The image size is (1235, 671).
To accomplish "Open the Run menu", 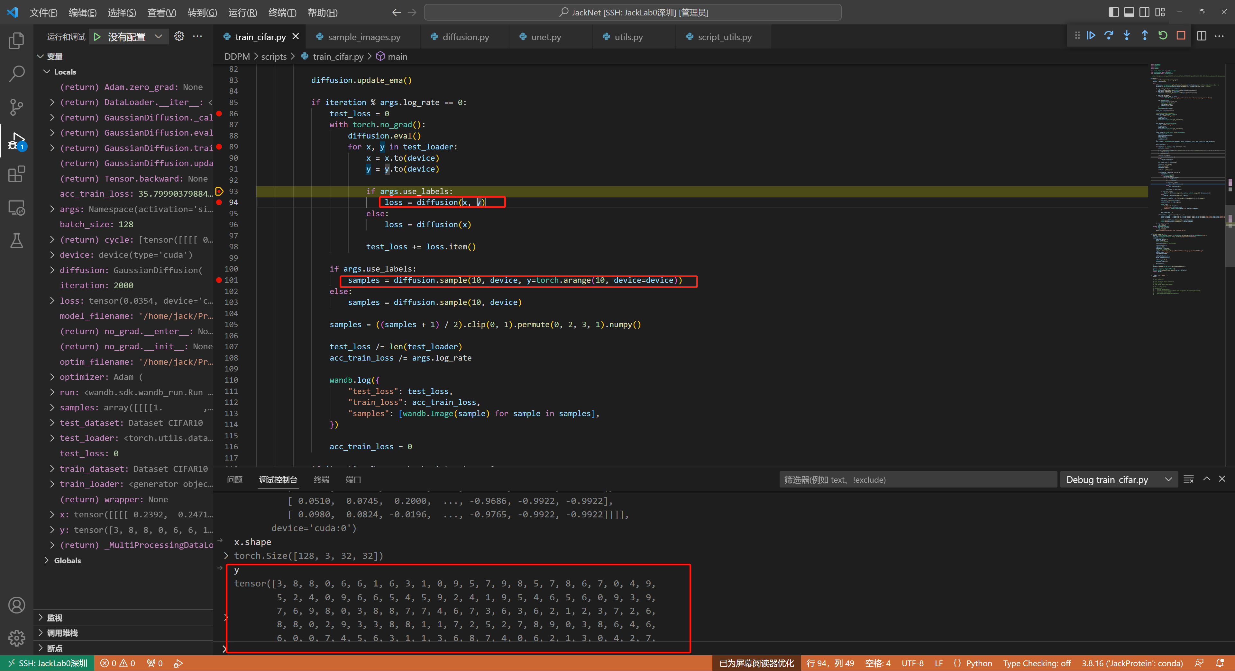I will tap(242, 13).
